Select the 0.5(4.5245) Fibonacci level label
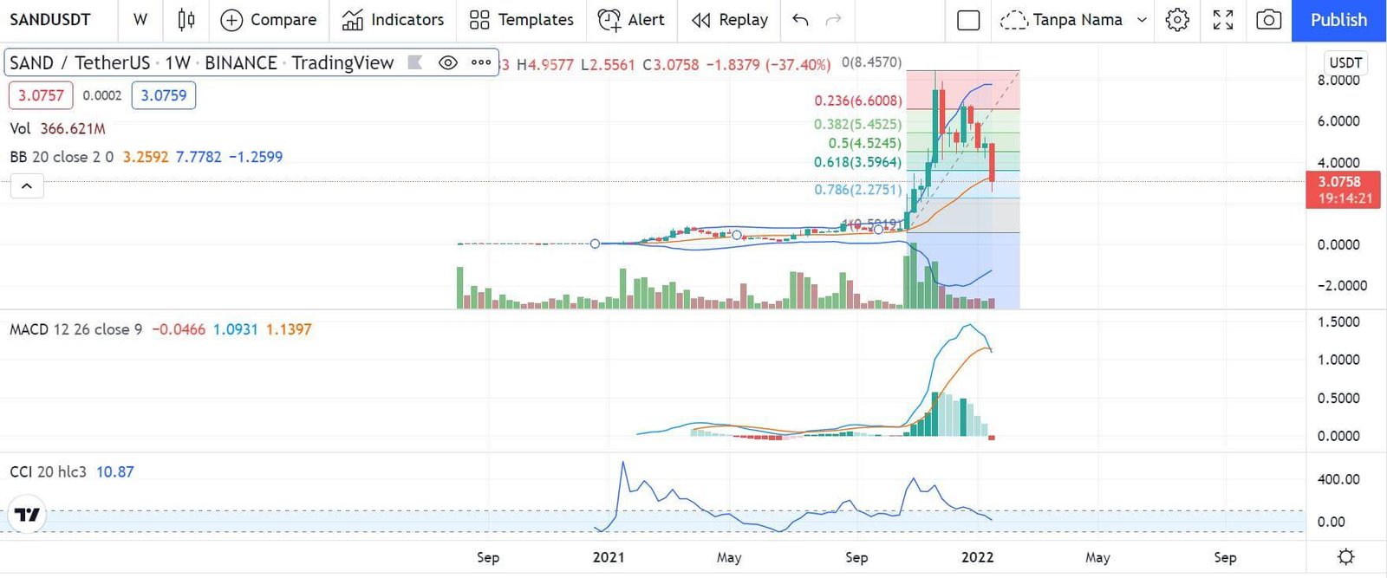This screenshot has height=578, width=1387. coord(864,143)
